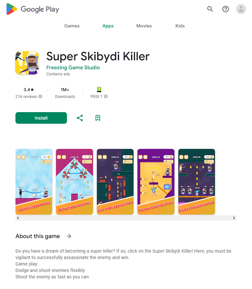252x289 pixels.
Task: Open the Use traps against them screenshot
Action: (115, 182)
